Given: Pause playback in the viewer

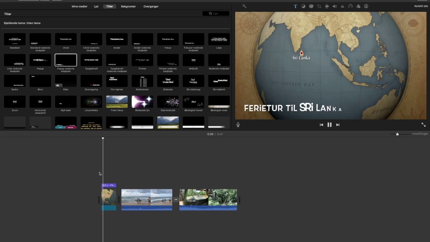Looking at the screenshot, I should click(330, 125).
